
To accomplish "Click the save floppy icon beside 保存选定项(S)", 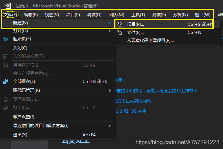I will coord(6,65).
